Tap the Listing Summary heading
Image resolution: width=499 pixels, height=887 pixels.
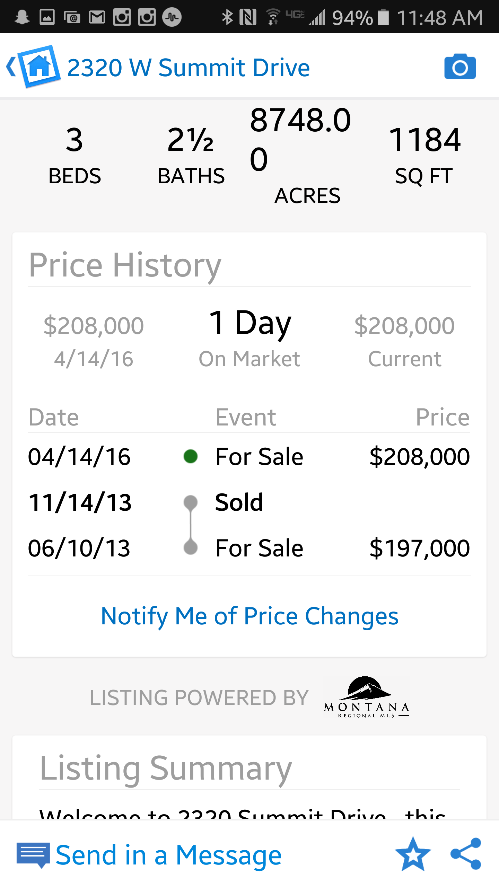point(166,768)
